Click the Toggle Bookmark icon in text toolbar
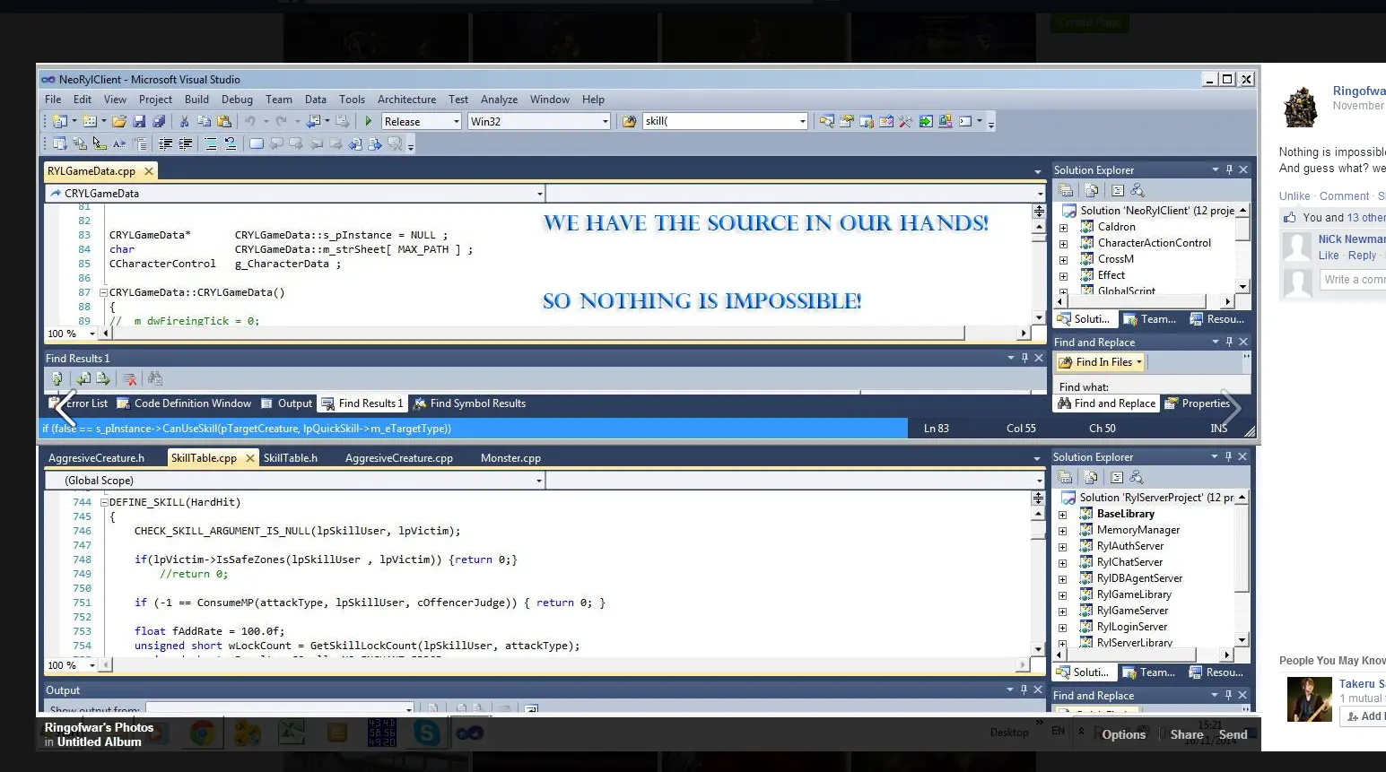The image size is (1386, 772). pyautogui.click(x=257, y=143)
